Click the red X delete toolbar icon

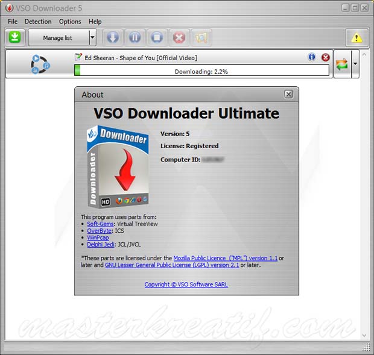[179, 37]
